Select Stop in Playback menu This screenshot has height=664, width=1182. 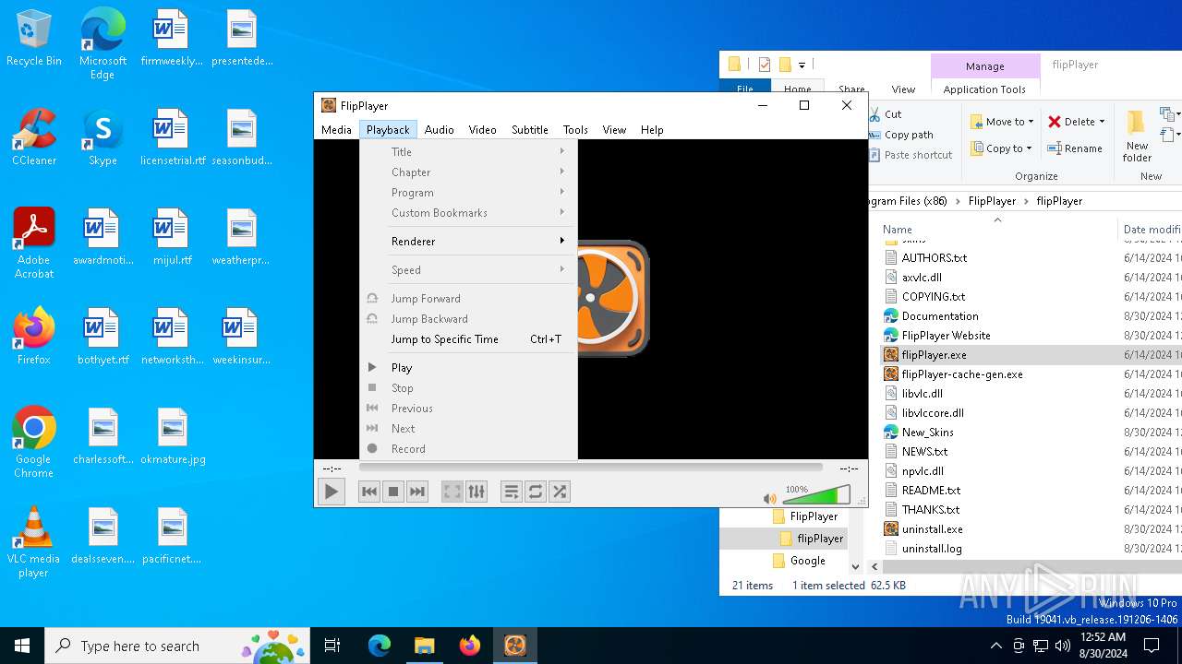(x=468, y=388)
